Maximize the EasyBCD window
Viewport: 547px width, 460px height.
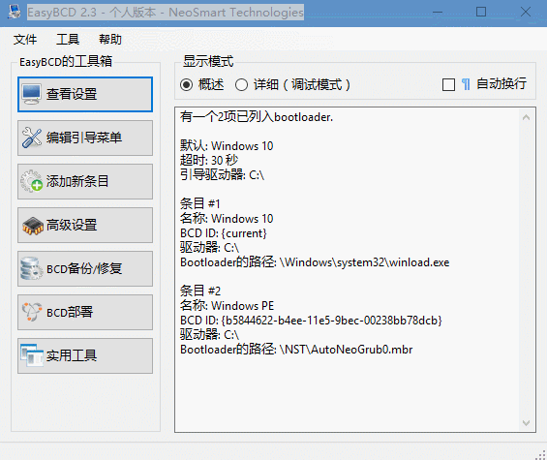(481, 12)
